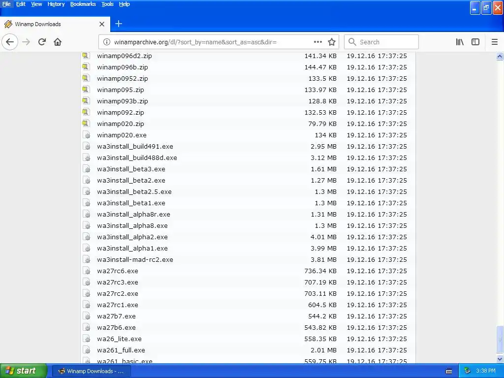Download wa27rc3.exe

tap(118, 282)
